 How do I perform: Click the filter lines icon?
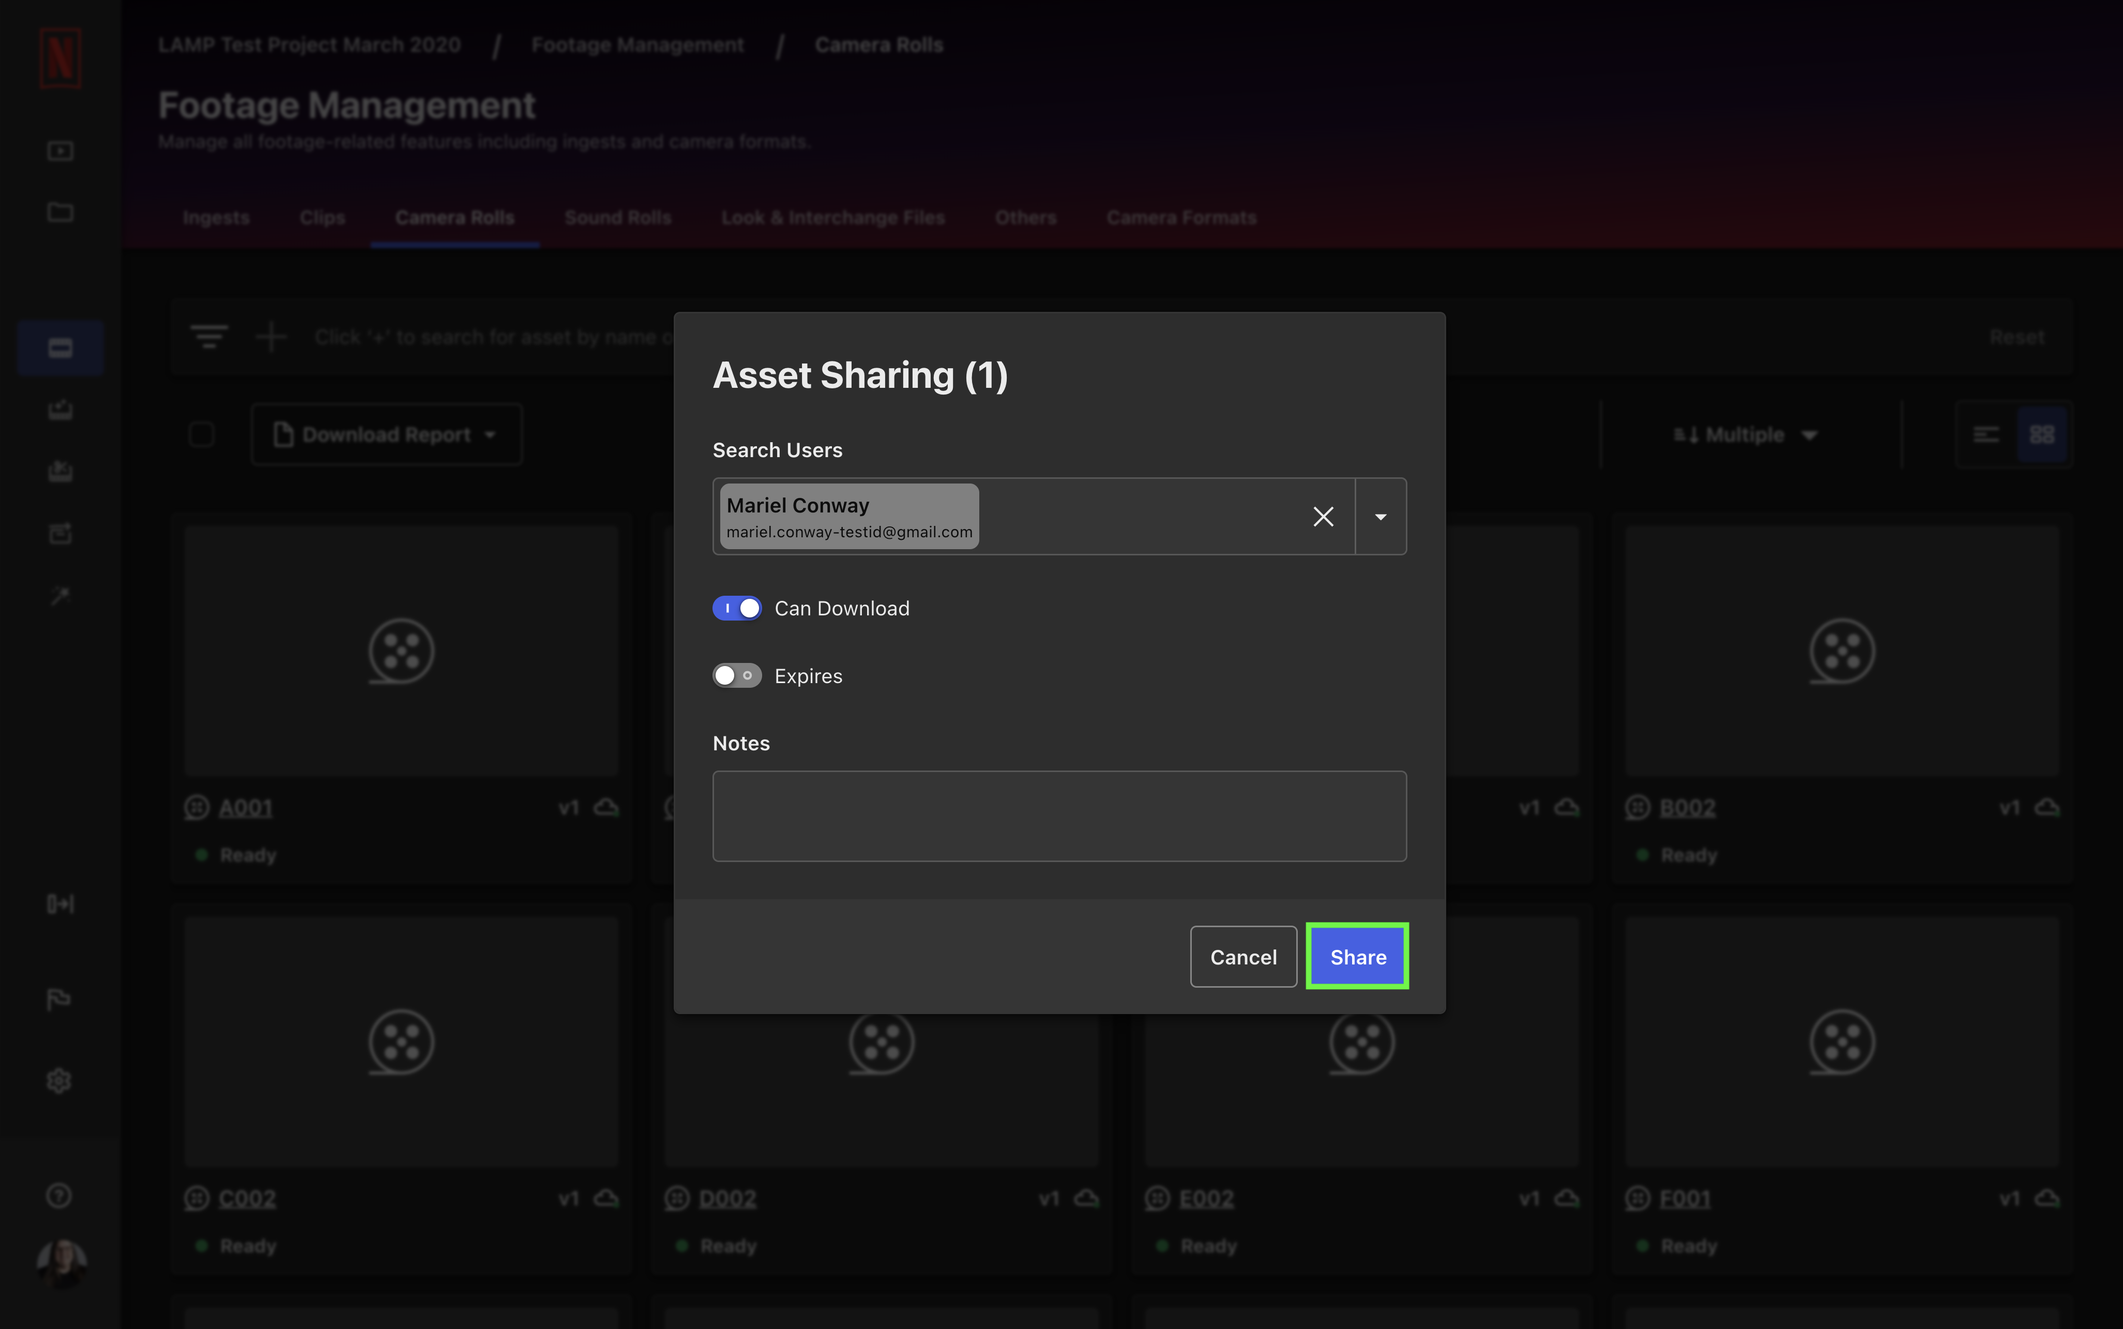(209, 337)
